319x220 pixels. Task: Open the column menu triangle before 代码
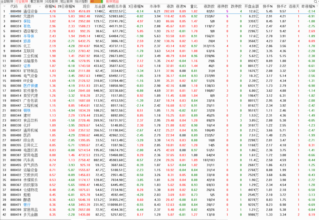tap(4, 6)
